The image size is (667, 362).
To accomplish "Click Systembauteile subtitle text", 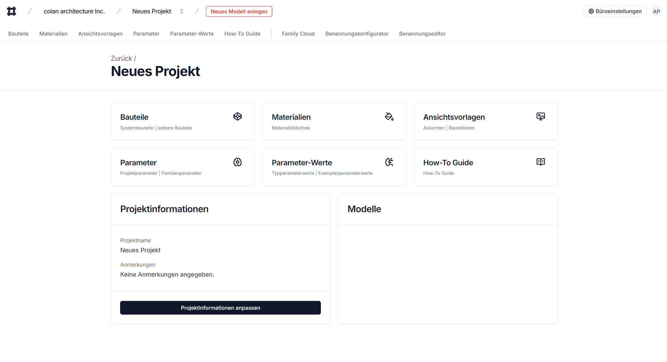I will point(137,128).
